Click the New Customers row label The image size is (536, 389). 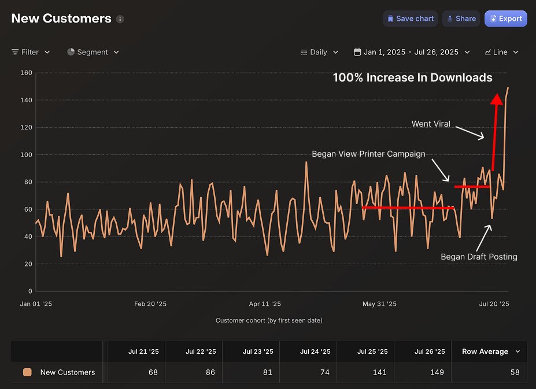(68, 372)
